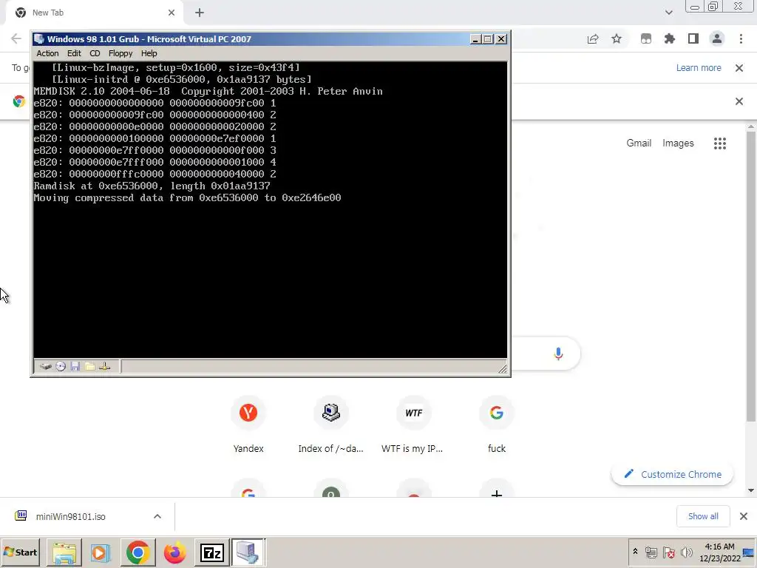Open the Google apps grid
The height and width of the screenshot is (568, 757).
coord(720,143)
